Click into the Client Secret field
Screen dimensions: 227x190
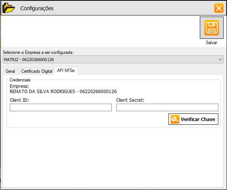(167, 107)
